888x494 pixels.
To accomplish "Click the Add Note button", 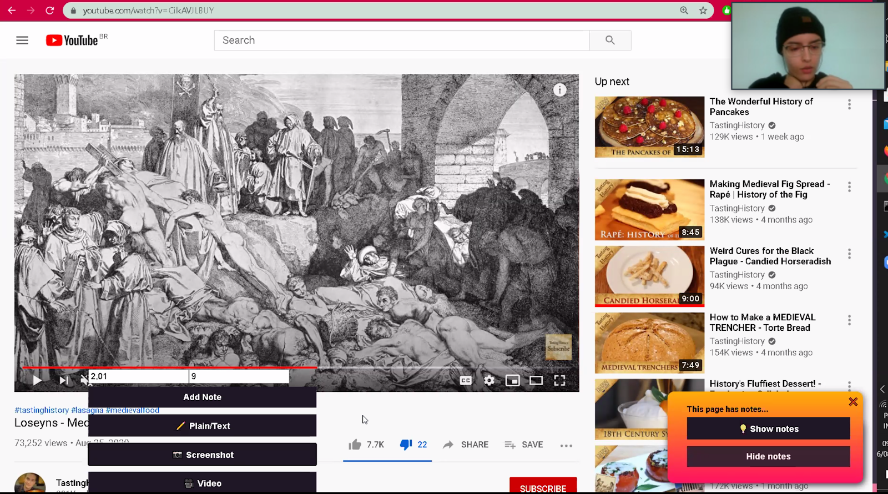I will coord(202,397).
